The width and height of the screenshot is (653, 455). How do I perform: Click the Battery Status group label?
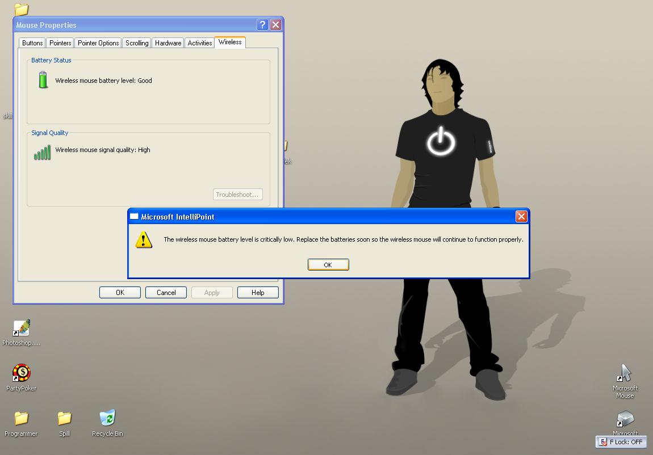tap(51, 60)
